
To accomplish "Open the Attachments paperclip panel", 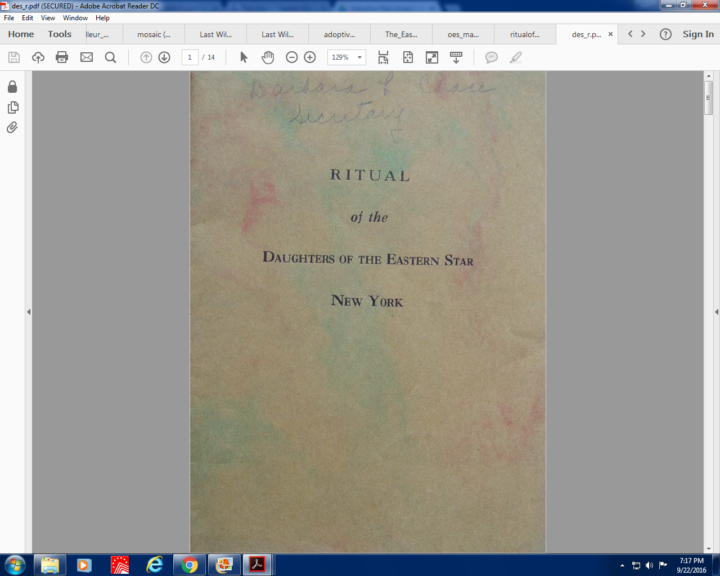I will click(x=12, y=128).
